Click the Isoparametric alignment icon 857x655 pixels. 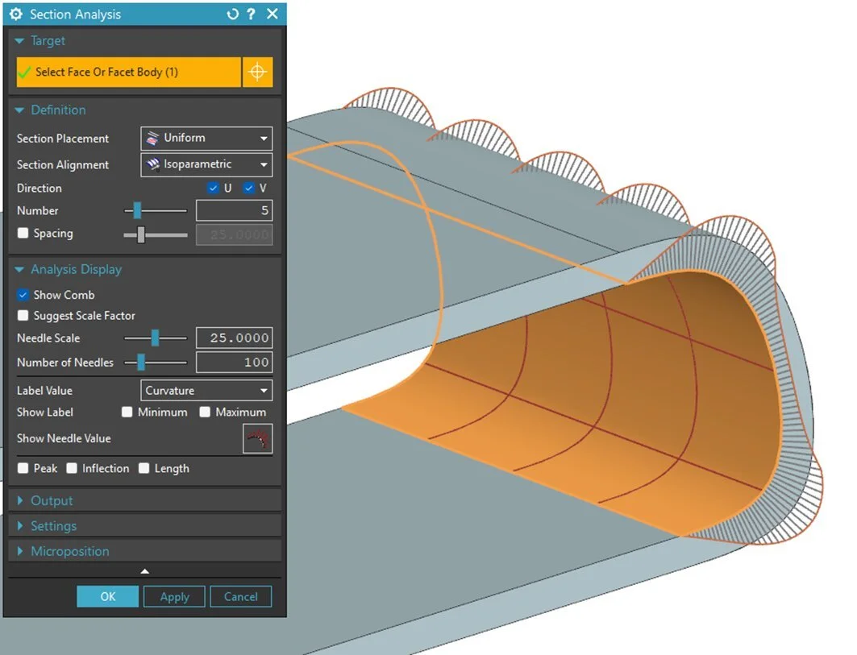click(x=153, y=164)
